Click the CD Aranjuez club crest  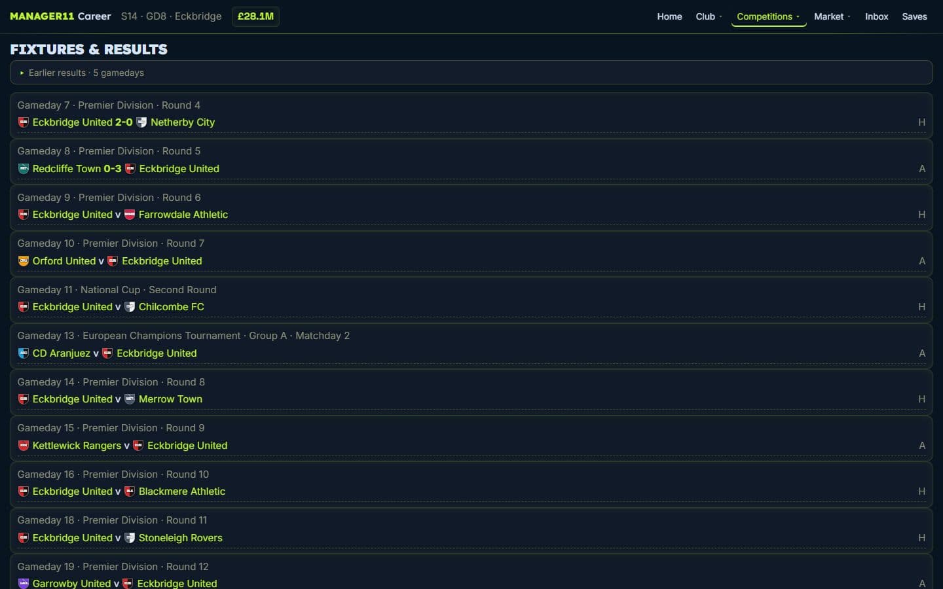[24, 353]
